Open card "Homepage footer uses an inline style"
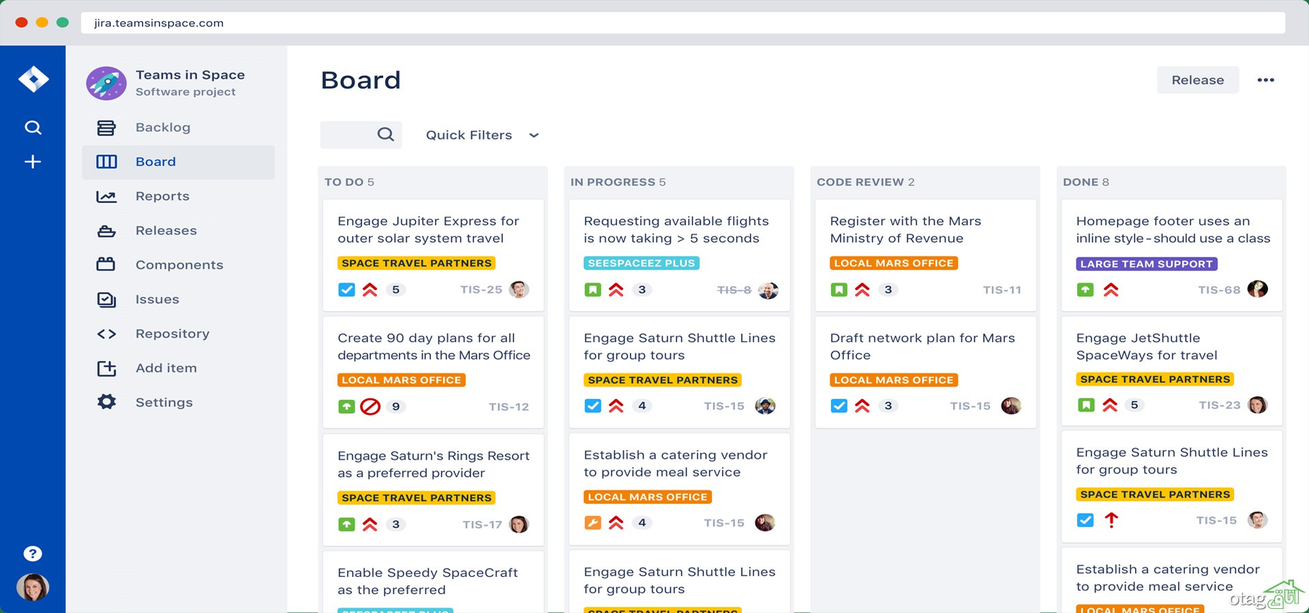1309x613 pixels. point(1172,255)
